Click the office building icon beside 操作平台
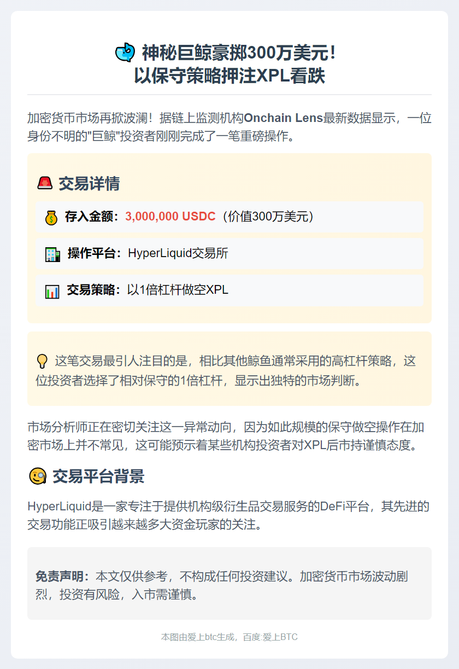 tap(52, 254)
